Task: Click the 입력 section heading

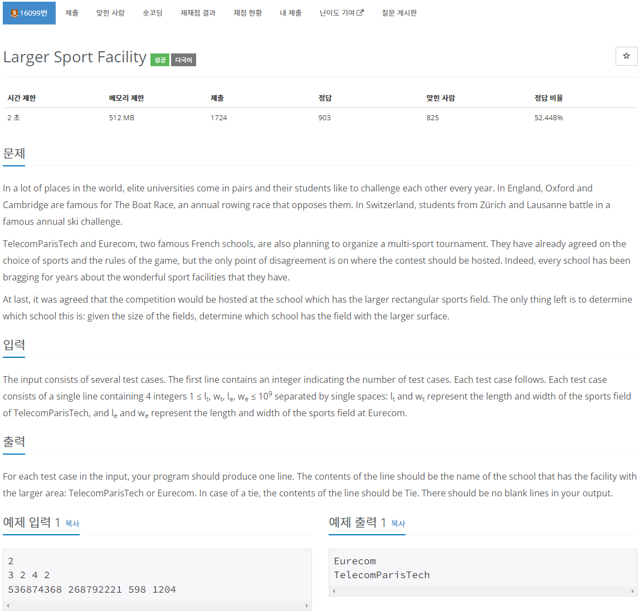Action: 14,345
